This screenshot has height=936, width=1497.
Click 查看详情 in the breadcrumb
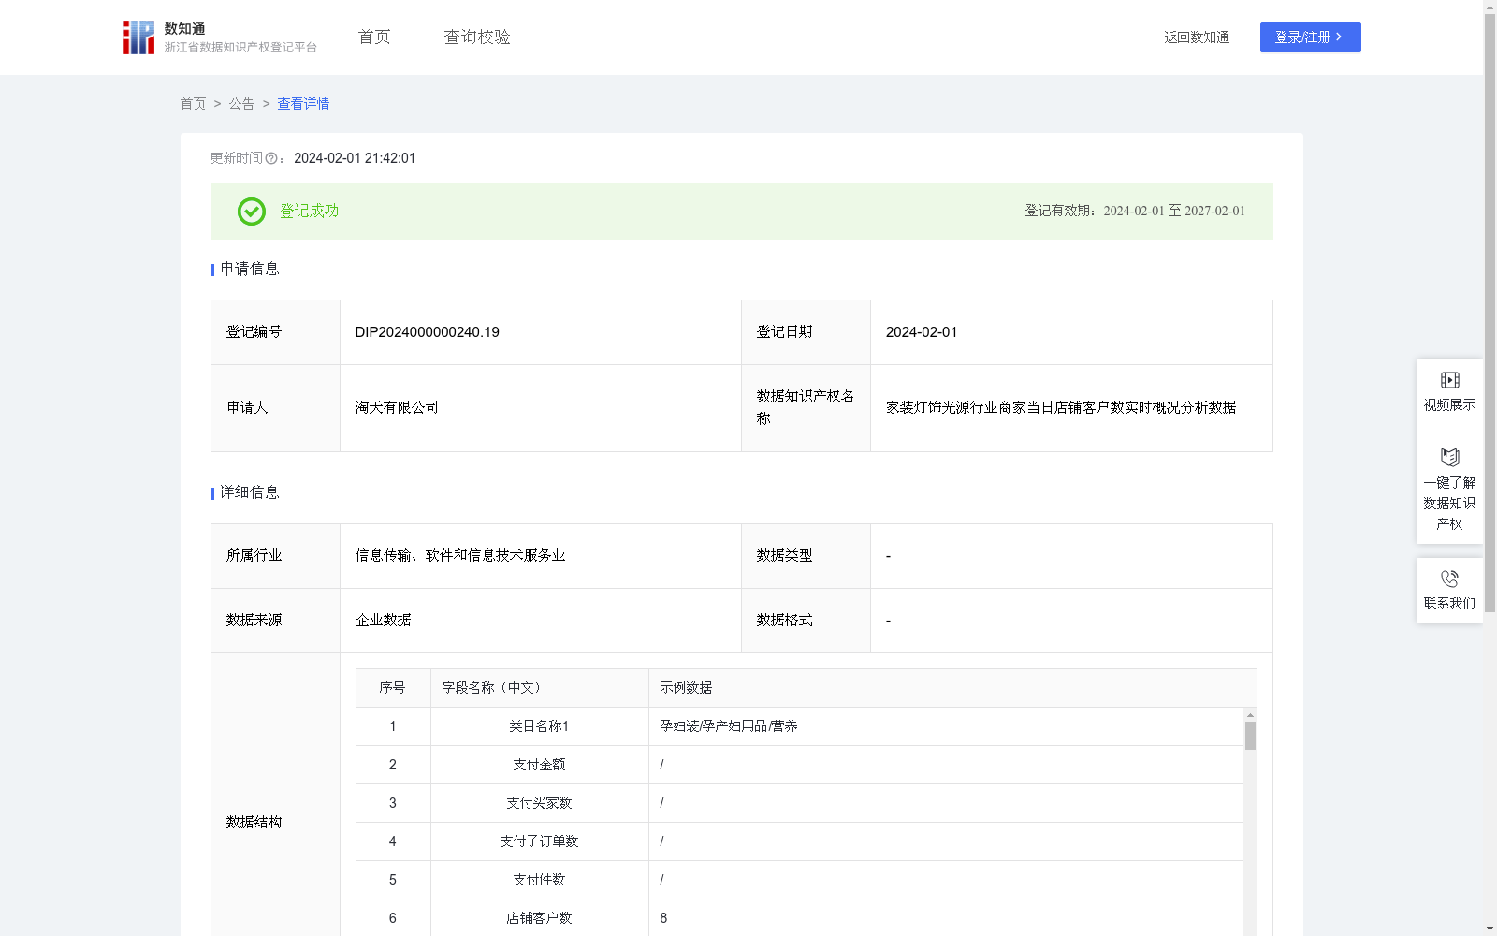coord(302,104)
